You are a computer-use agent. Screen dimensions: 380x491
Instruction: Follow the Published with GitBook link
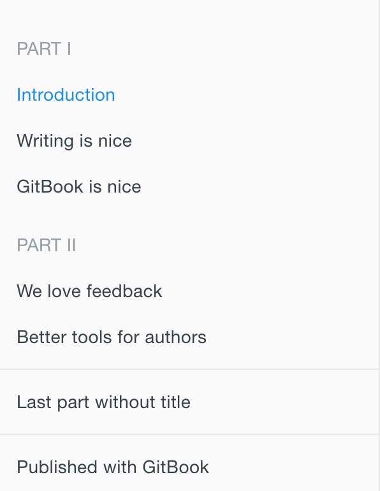tap(113, 467)
